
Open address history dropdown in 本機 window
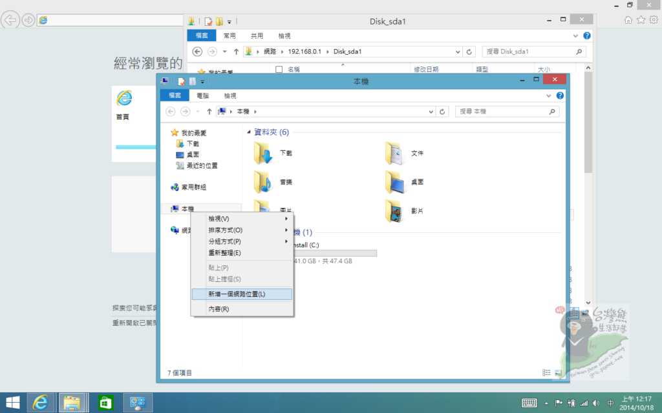(431, 112)
